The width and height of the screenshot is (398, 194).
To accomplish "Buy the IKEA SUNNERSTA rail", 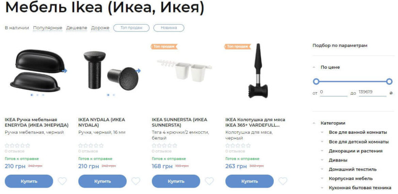I will coord(176,181).
